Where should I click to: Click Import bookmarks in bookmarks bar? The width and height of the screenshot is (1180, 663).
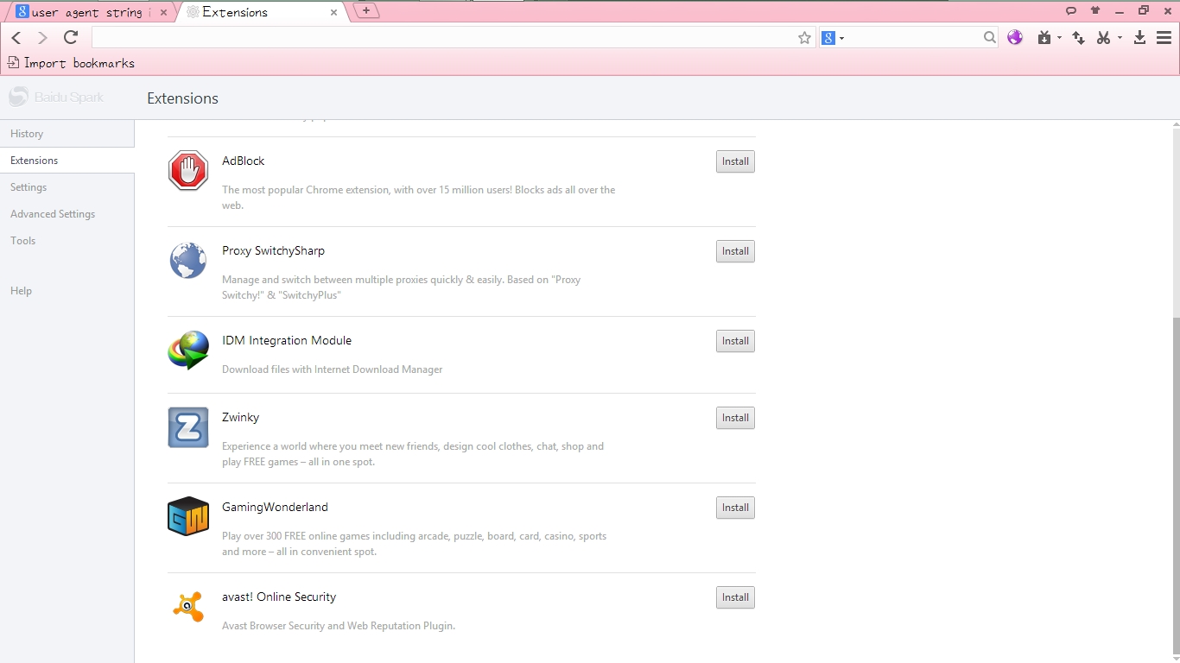pyautogui.click(x=71, y=63)
